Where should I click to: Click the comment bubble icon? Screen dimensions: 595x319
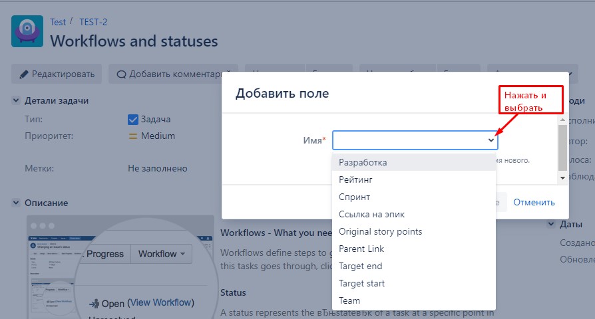pos(121,74)
